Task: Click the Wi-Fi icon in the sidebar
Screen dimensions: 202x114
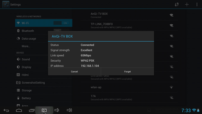Action: [18, 23]
